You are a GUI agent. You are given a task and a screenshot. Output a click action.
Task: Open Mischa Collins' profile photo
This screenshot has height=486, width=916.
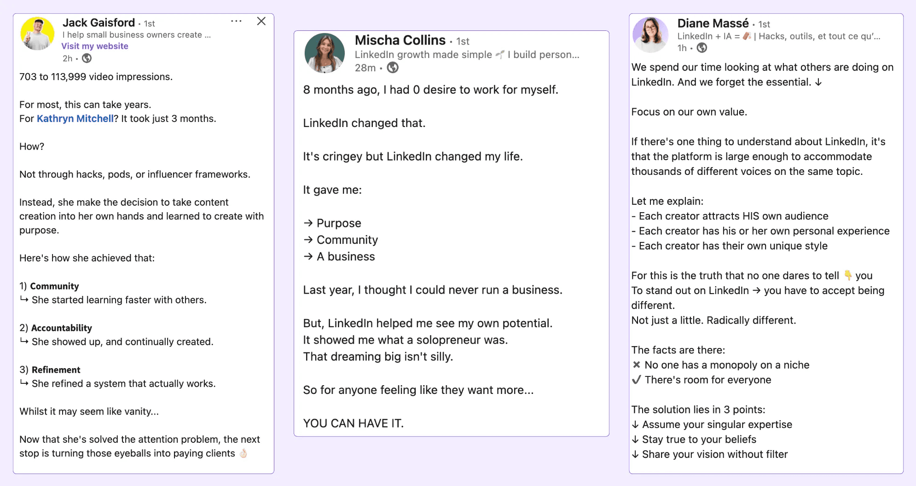[x=325, y=53]
